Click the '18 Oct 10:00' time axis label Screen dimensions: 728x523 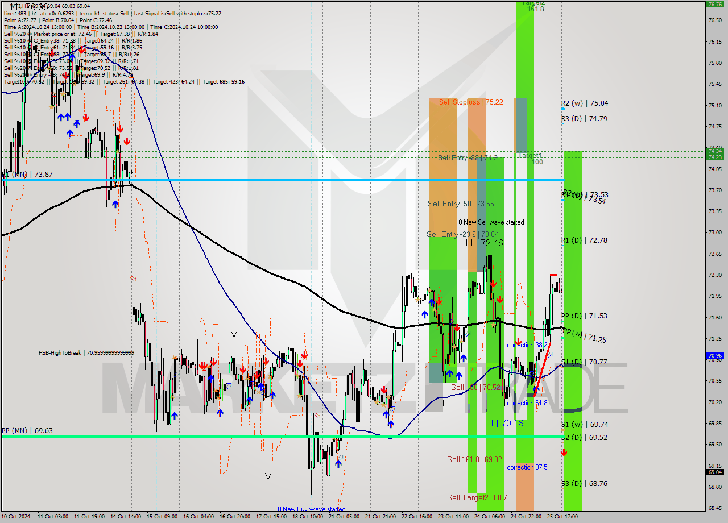(x=308, y=517)
